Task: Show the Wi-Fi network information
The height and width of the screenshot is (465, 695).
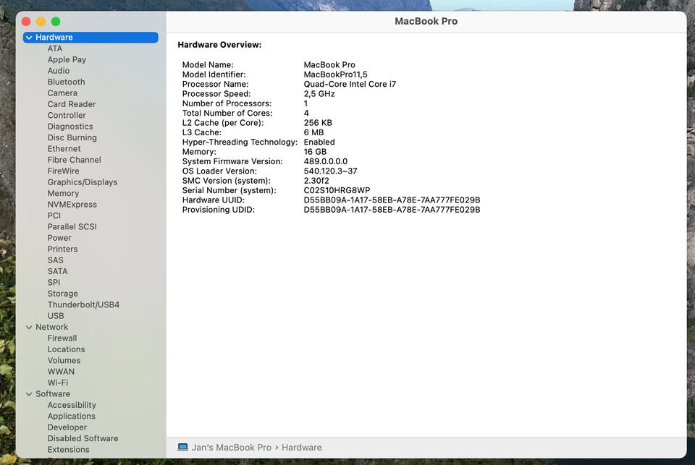Action: (x=58, y=383)
